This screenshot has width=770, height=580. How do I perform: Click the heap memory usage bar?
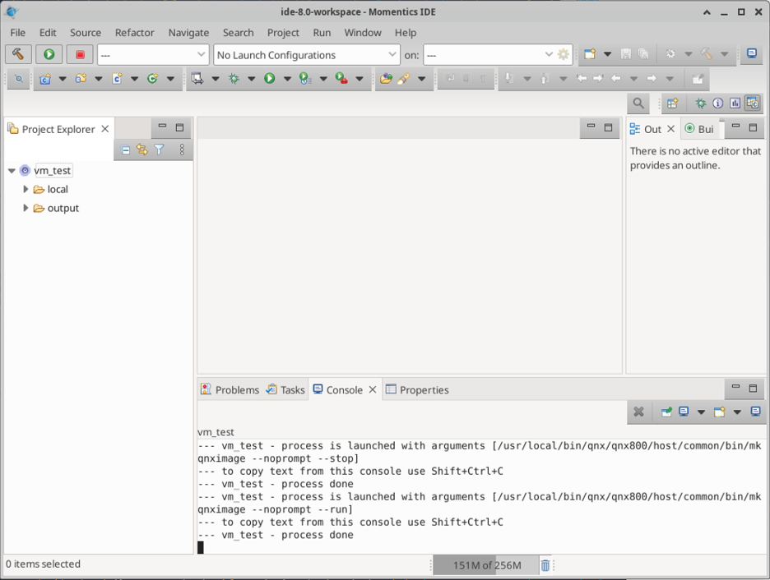point(485,565)
